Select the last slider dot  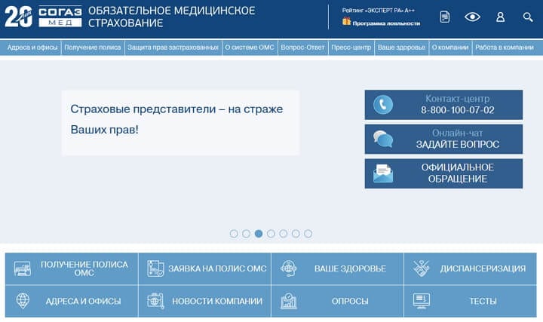pyautogui.click(x=308, y=234)
